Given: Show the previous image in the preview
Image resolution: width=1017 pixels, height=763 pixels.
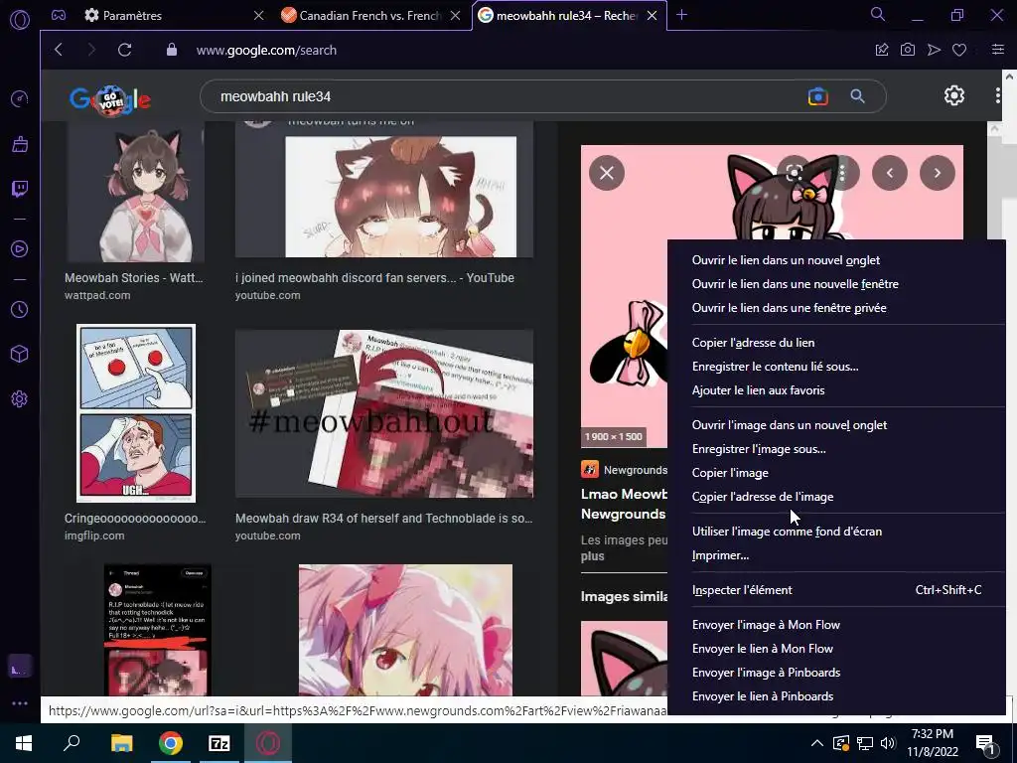Looking at the screenshot, I should click(890, 173).
